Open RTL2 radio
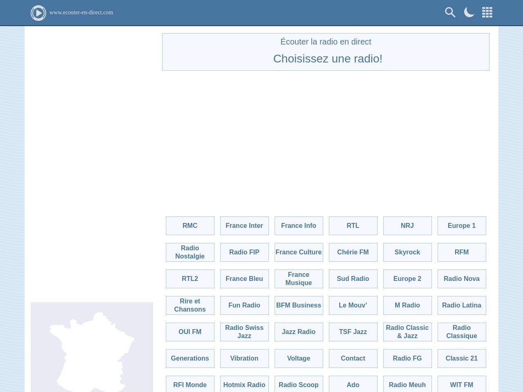Viewport: 523px width, 392px height. pos(190,279)
